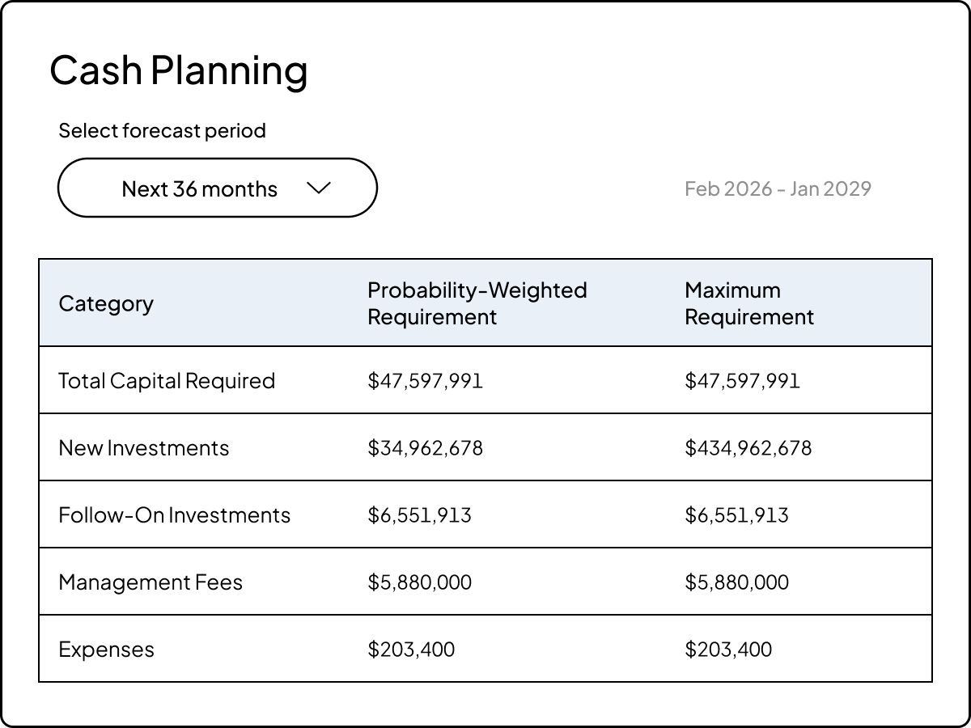The height and width of the screenshot is (728, 971).
Task: Click the $47,597,991 probability-weighted value
Action: click(x=425, y=380)
